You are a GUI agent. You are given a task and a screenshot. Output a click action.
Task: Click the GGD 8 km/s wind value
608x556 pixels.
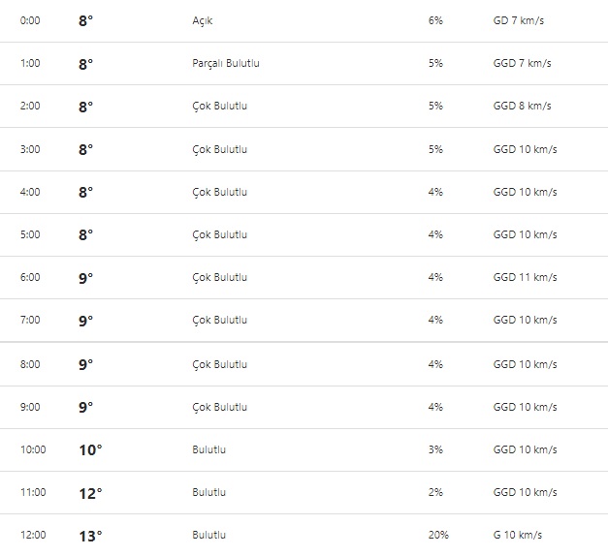[x=523, y=107]
